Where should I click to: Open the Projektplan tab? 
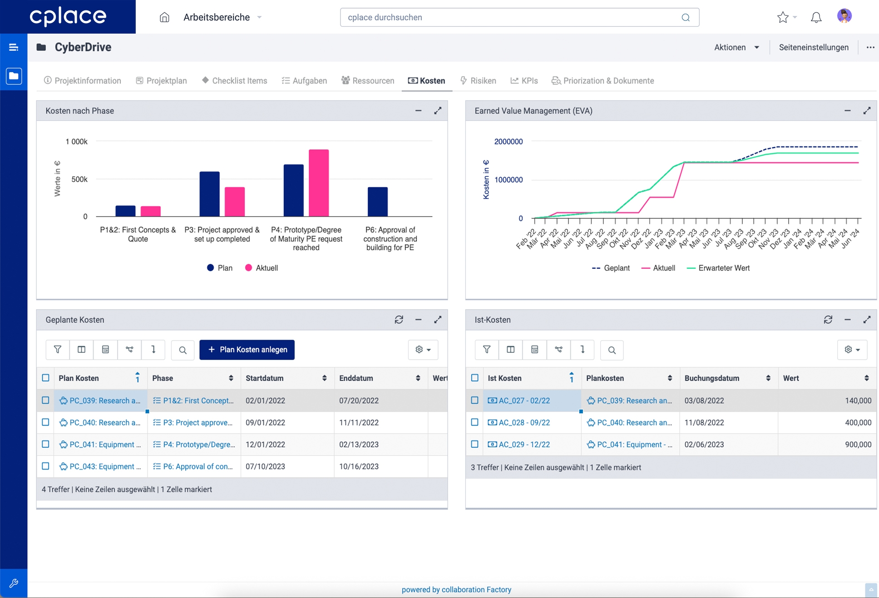point(162,81)
